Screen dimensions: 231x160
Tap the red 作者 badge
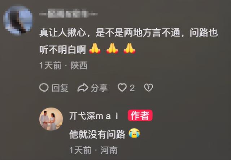(140, 115)
